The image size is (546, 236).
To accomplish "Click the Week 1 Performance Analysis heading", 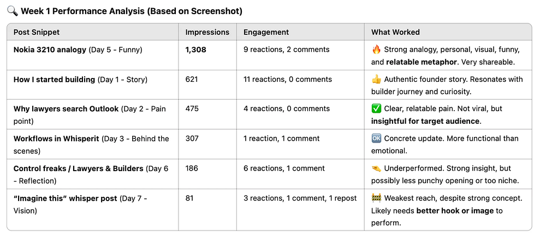I will 132,11.
